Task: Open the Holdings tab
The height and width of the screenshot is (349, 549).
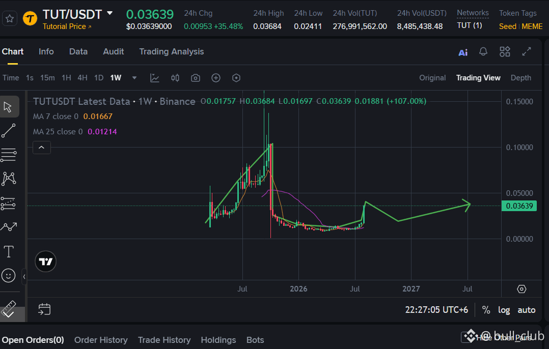Action: pyautogui.click(x=218, y=340)
